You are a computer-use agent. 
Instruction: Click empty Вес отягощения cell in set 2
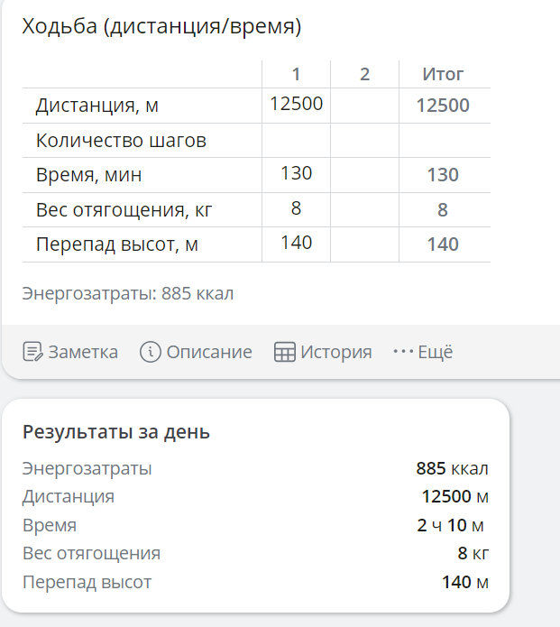point(364,209)
